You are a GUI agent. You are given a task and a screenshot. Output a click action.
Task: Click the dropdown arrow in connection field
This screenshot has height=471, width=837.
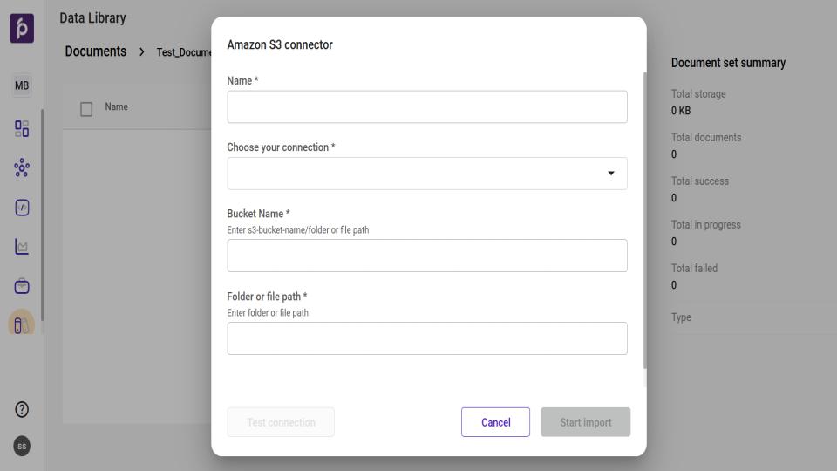tap(610, 174)
